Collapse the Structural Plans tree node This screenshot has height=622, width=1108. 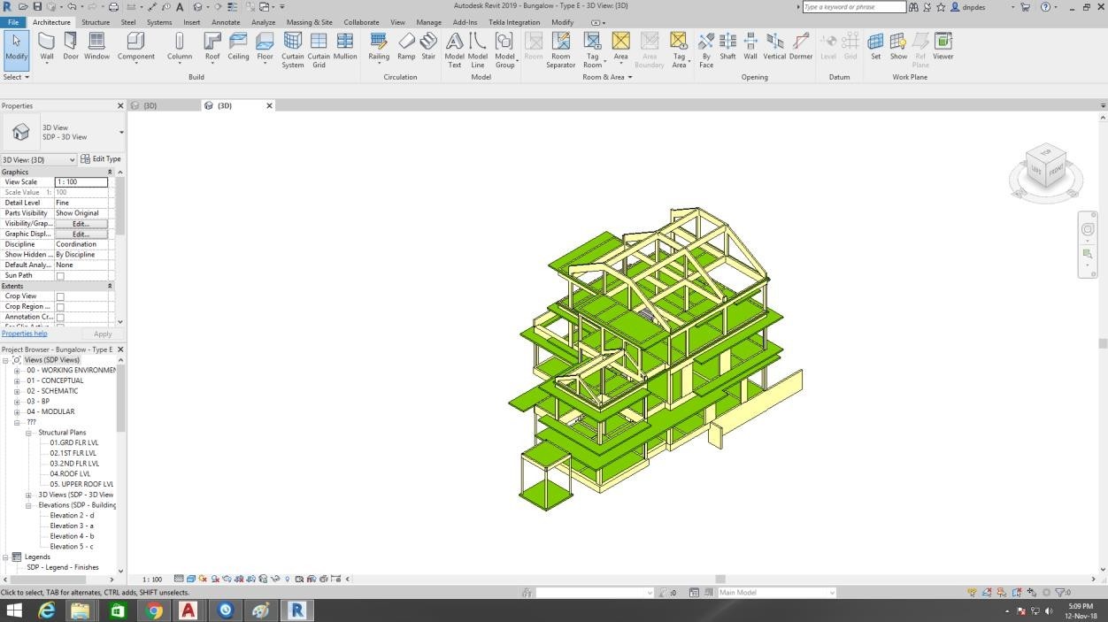pos(28,433)
